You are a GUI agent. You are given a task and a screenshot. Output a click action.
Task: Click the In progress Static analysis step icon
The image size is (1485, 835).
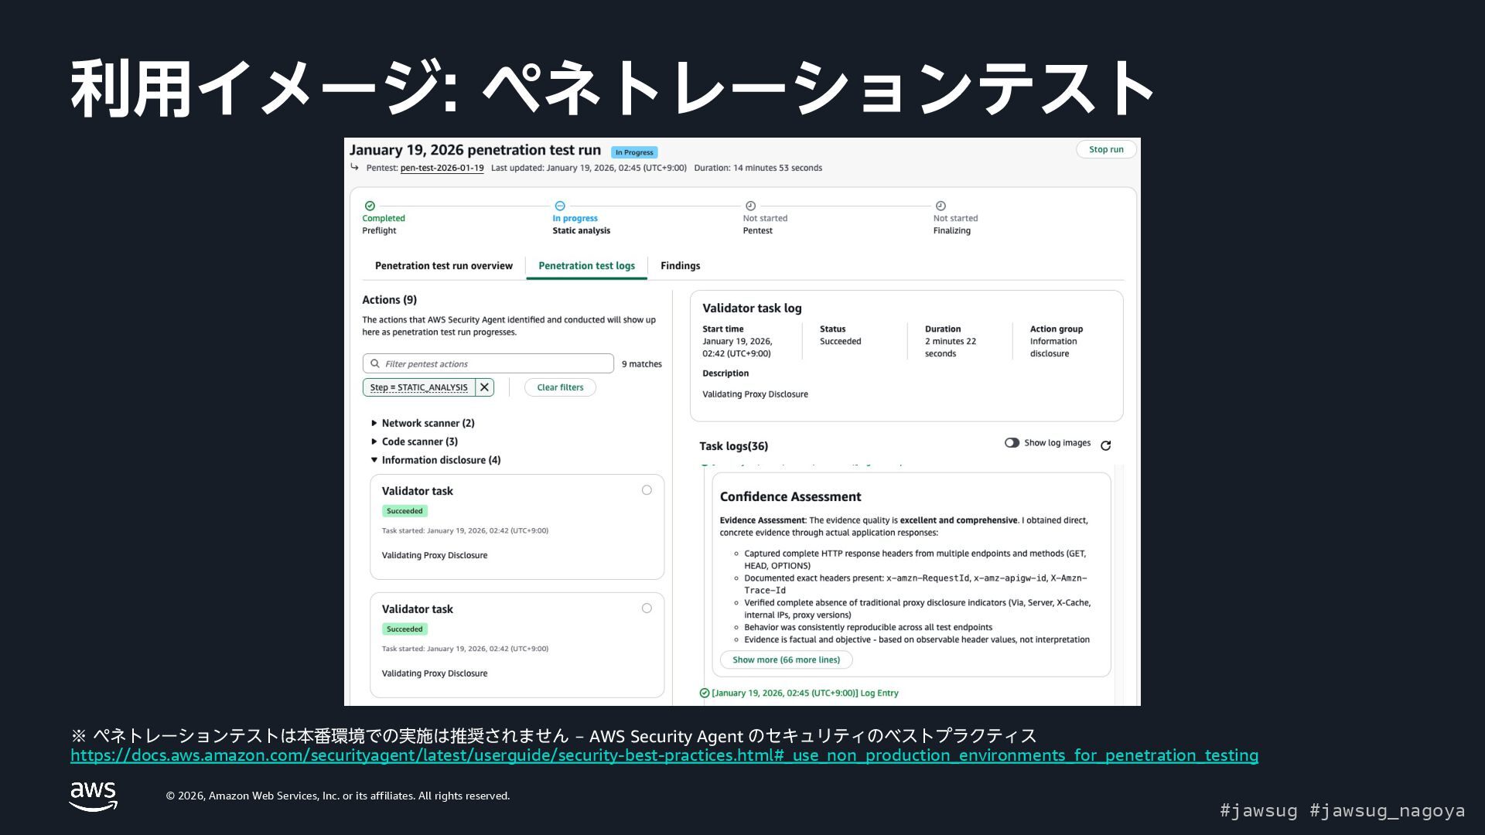pyautogui.click(x=560, y=206)
